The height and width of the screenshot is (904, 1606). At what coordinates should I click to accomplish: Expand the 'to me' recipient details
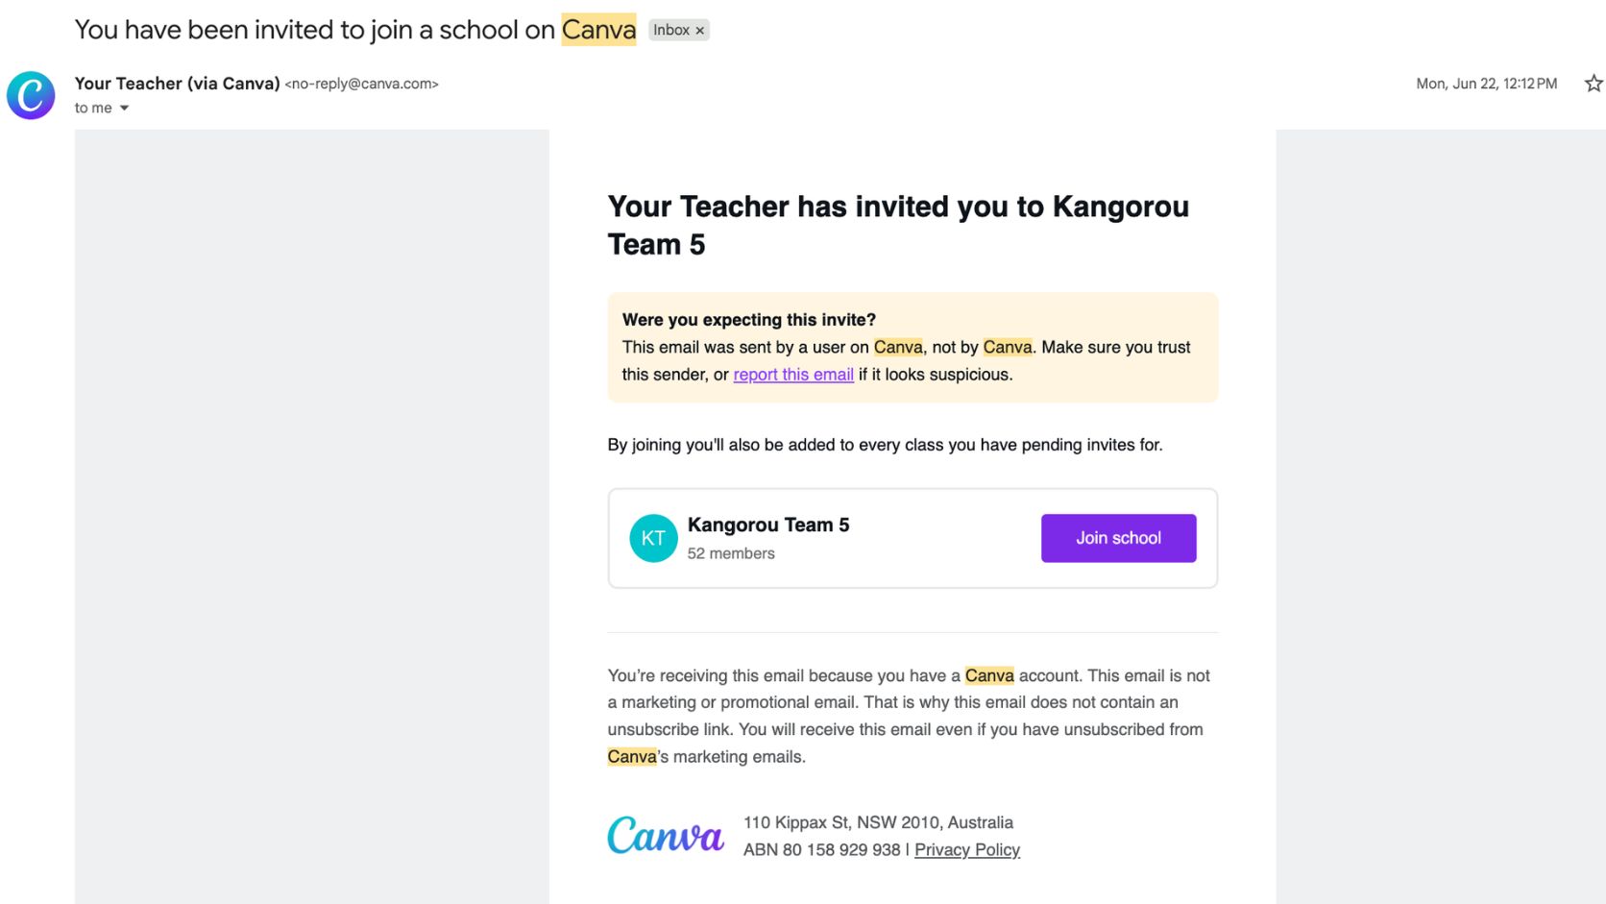click(124, 109)
